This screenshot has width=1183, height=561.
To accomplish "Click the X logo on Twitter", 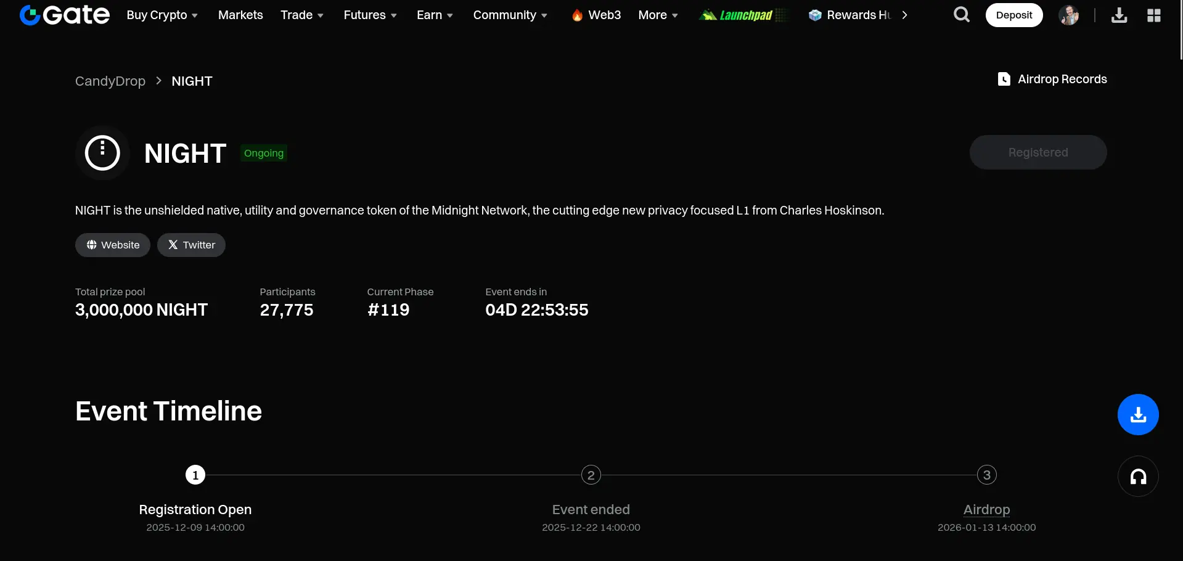I will [x=173, y=245].
